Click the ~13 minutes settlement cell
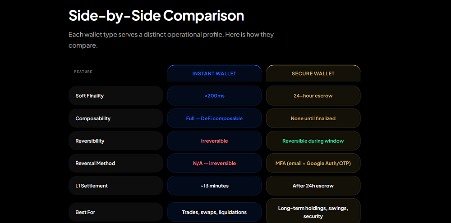Screen dimensions: 451x223 tap(214, 186)
